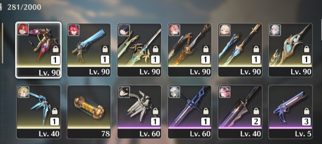Unlock the selected red bow weapon's padlock

(x=55, y=49)
